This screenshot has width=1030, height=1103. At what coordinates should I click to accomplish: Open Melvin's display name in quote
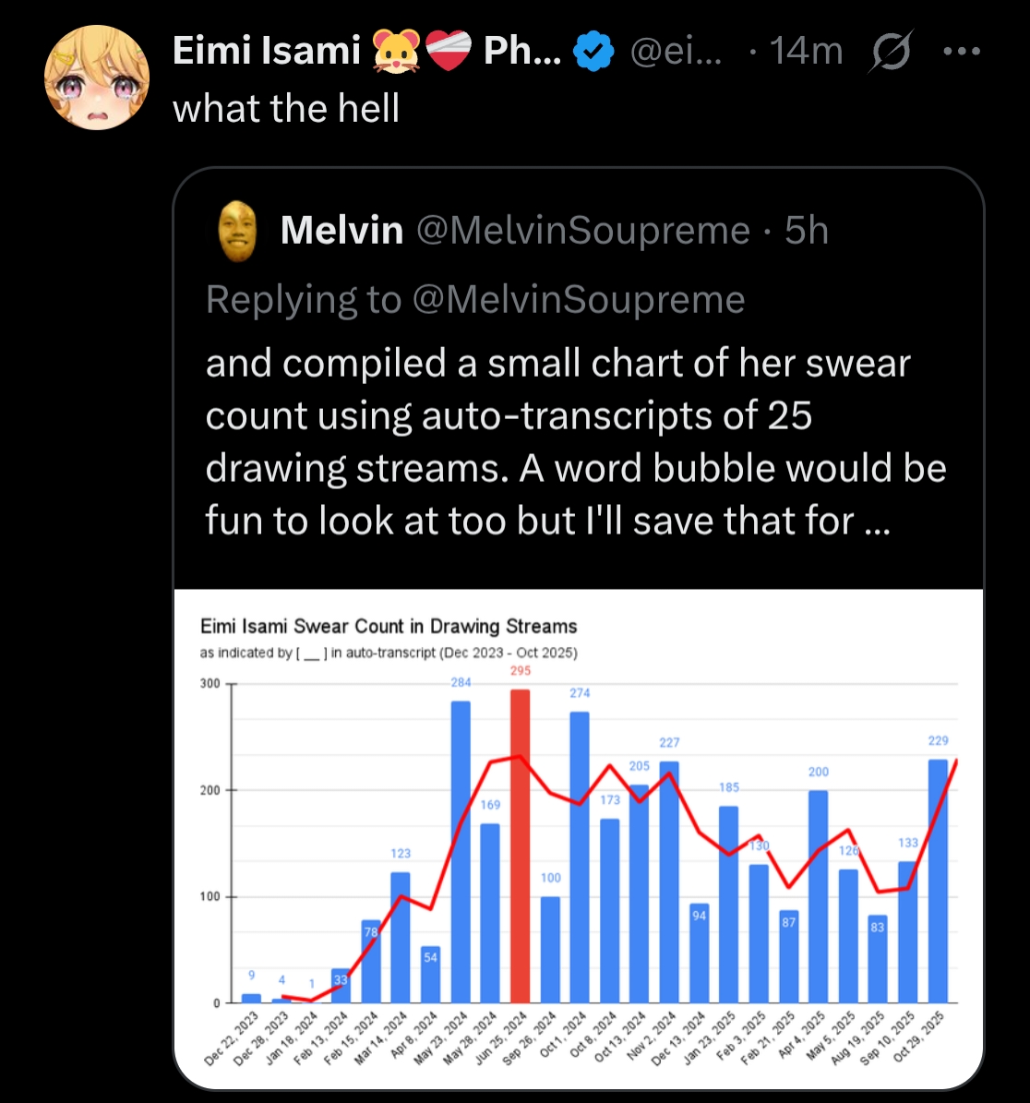pyautogui.click(x=341, y=230)
